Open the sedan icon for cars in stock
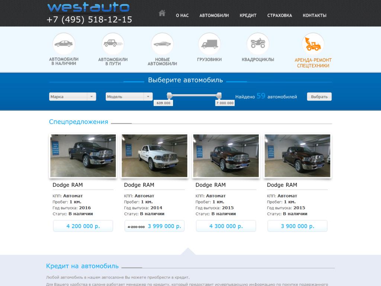The width and height of the screenshot is (381, 286). pos(64,44)
